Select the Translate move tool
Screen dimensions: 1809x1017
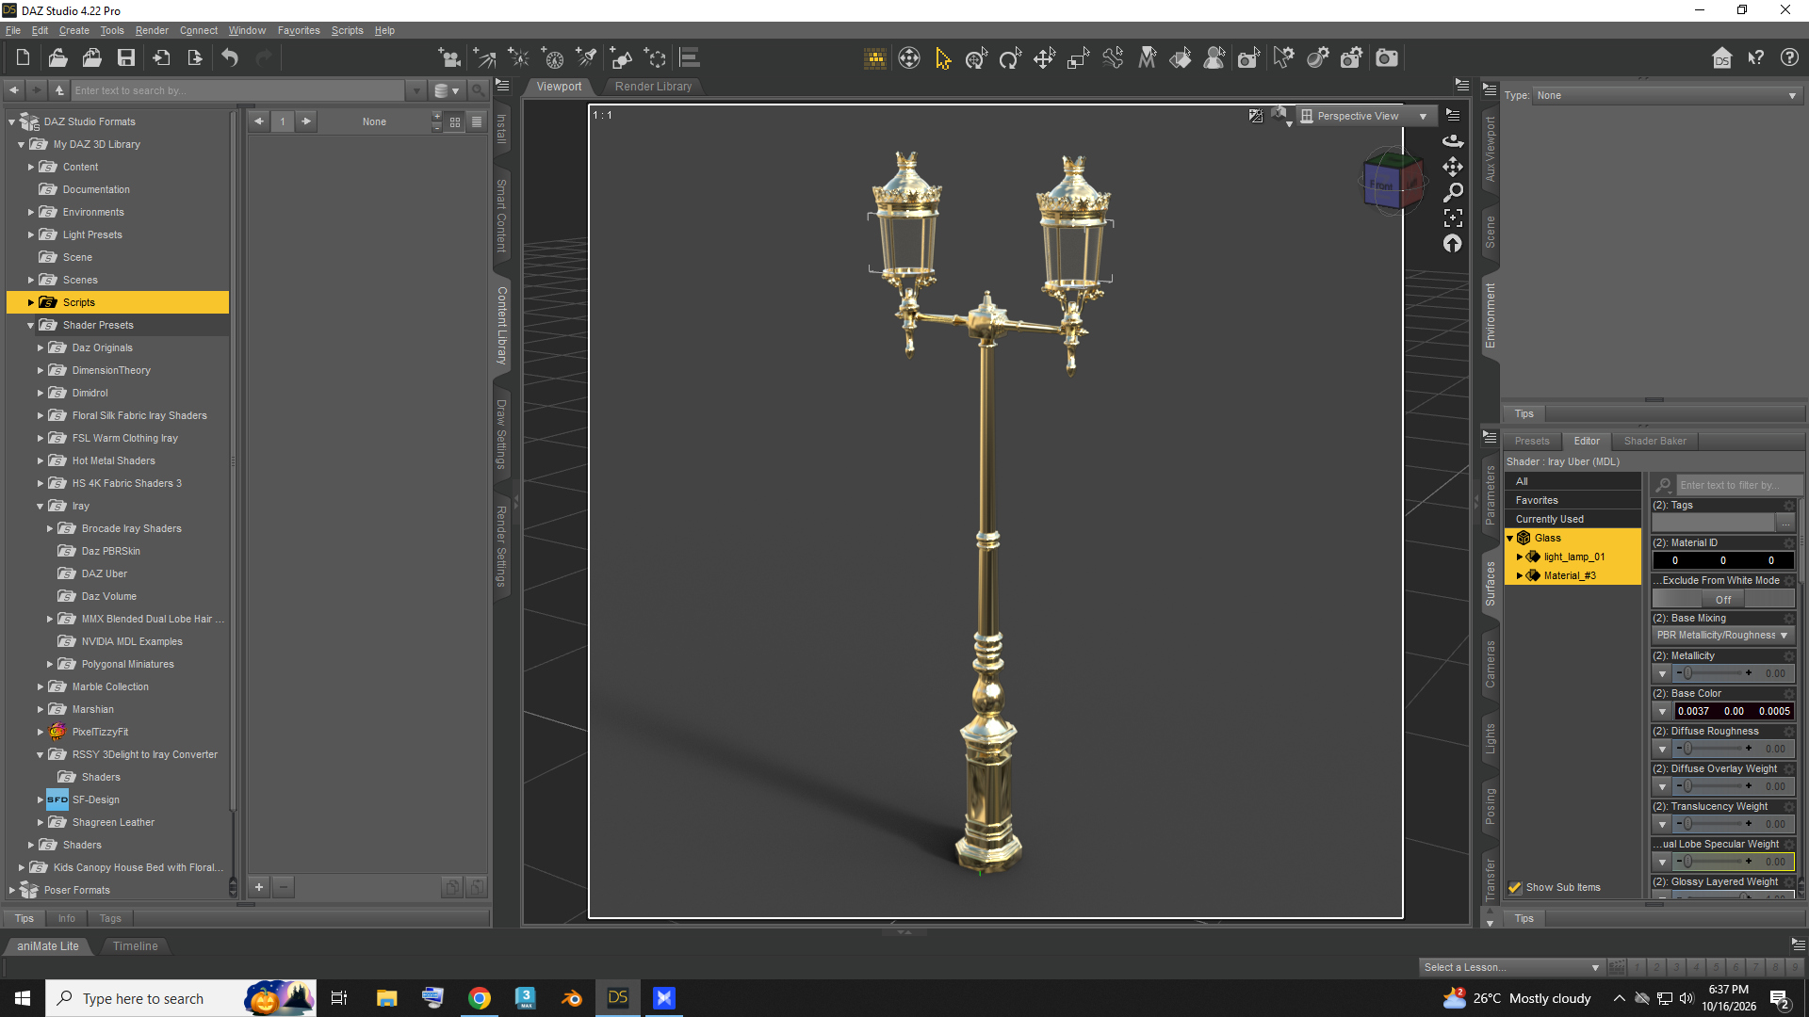pyautogui.click(x=1044, y=58)
